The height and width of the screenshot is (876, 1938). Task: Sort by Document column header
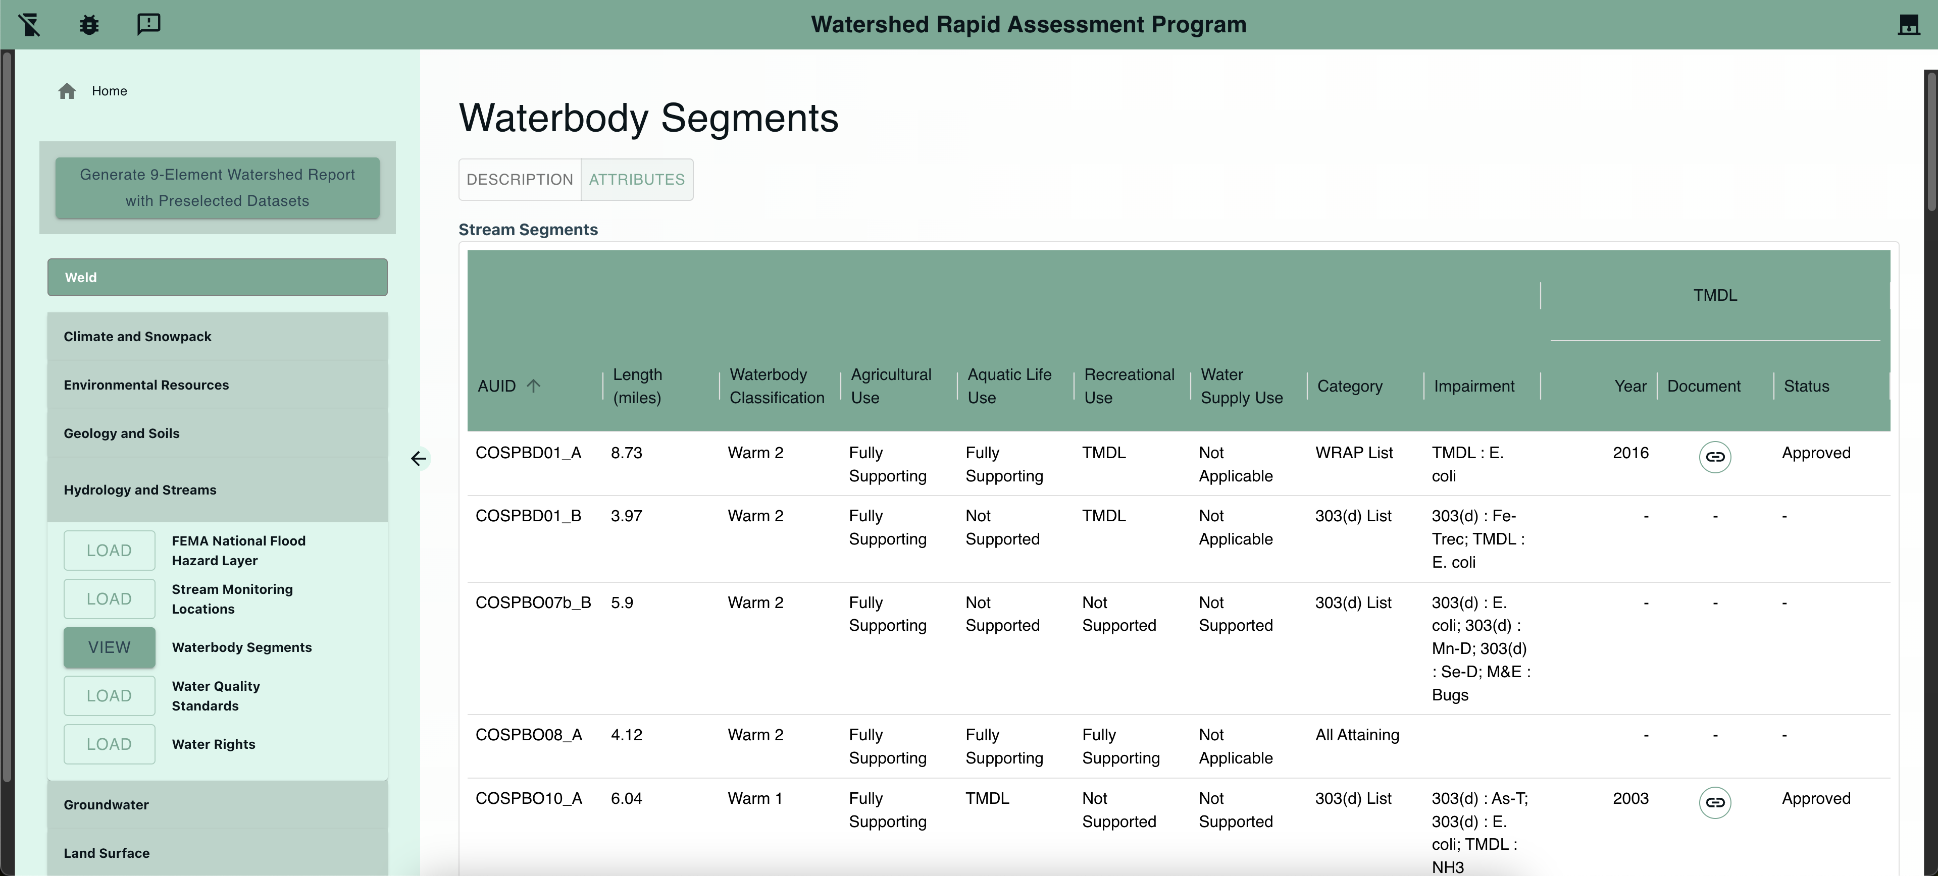(1703, 386)
